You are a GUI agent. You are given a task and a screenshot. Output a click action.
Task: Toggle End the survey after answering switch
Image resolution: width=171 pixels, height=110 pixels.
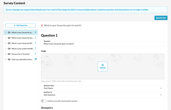44,101
